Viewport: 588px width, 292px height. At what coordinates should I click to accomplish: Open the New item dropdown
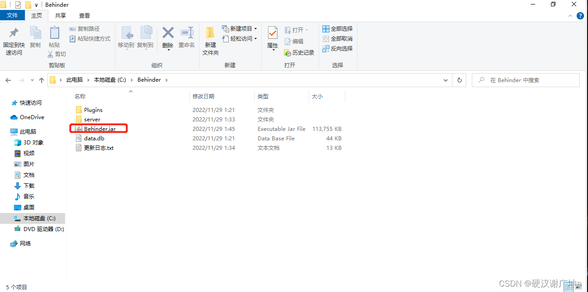pos(240,28)
